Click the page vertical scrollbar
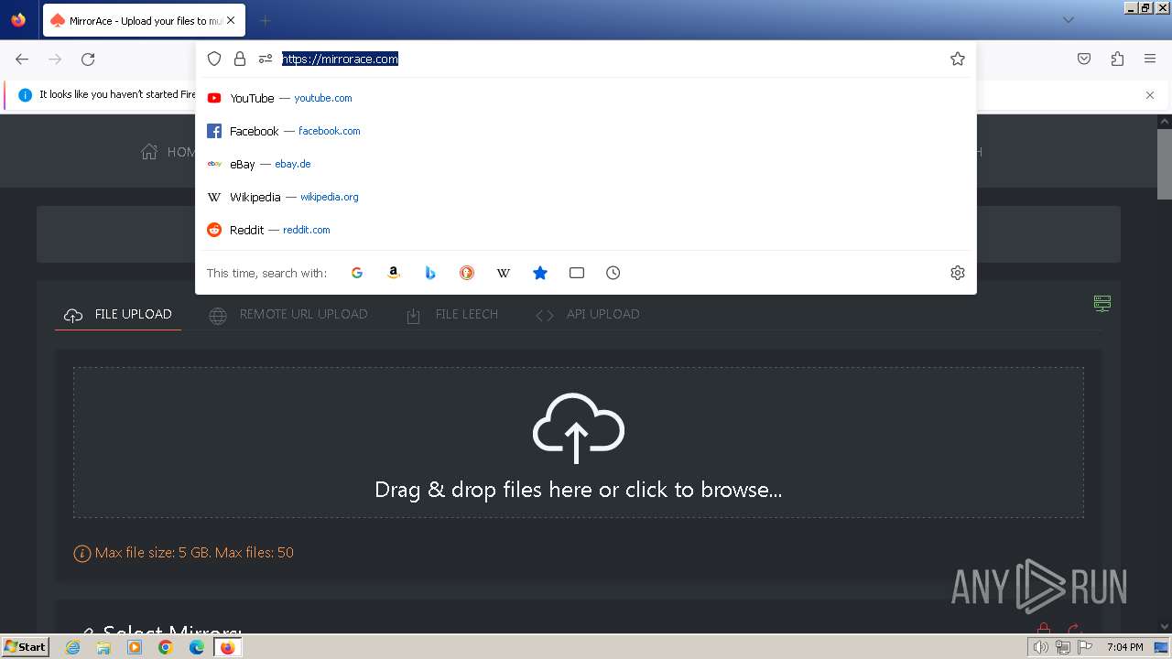The width and height of the screenshot is (1172, 659). (1165, 165)
